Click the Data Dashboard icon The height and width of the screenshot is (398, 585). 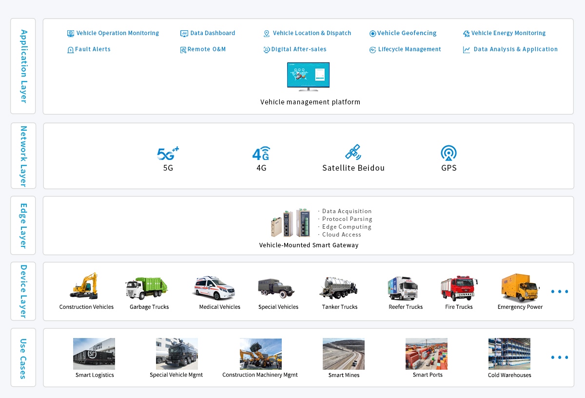184,34
